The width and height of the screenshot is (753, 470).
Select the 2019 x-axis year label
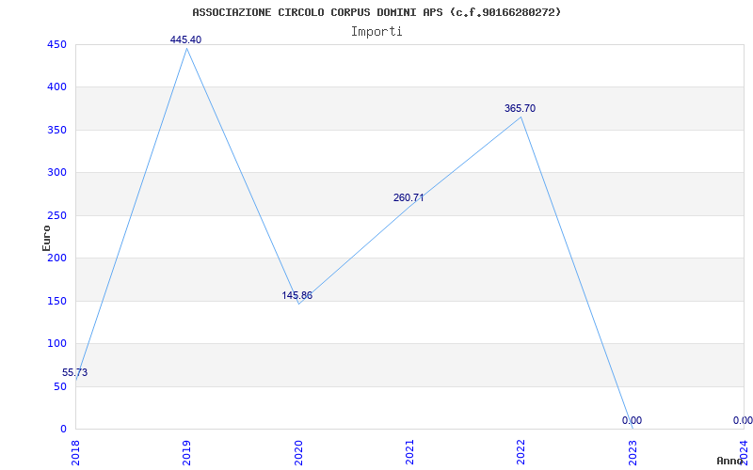click(x=186, y=452)
